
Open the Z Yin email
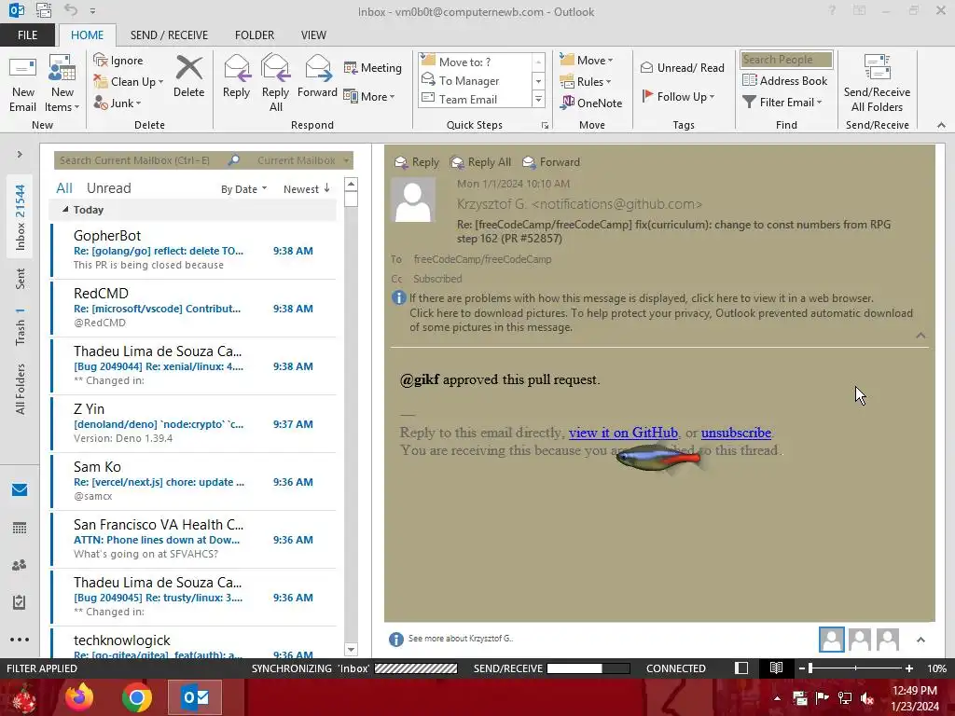point(194,424)
